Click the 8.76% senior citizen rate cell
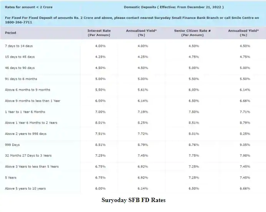Screen dimensions: 266x212 click(x=194, y=145)
